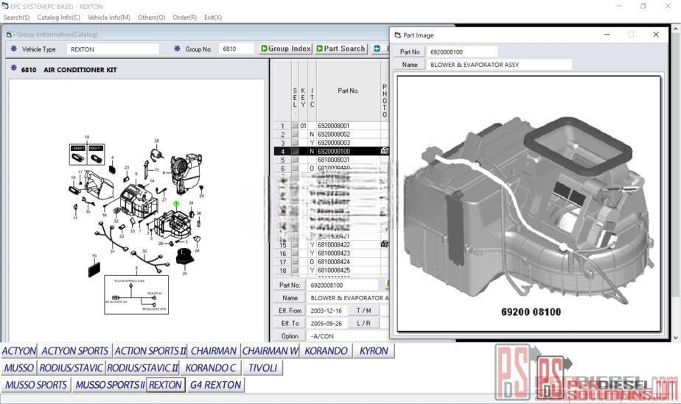Select the ACTYON vehicle button
The image size is (681, 404).
coord(18,351)
